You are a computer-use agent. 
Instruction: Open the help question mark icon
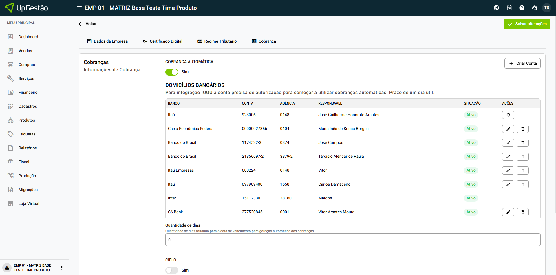[x=522, y=8]
